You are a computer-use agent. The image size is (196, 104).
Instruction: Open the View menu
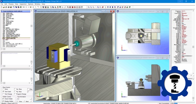[x=17, y=4]
